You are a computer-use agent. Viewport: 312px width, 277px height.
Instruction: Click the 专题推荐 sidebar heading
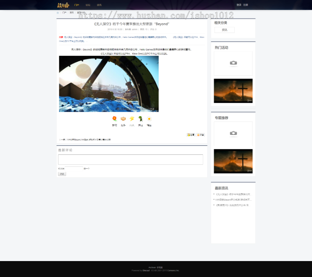pos(222,118)
